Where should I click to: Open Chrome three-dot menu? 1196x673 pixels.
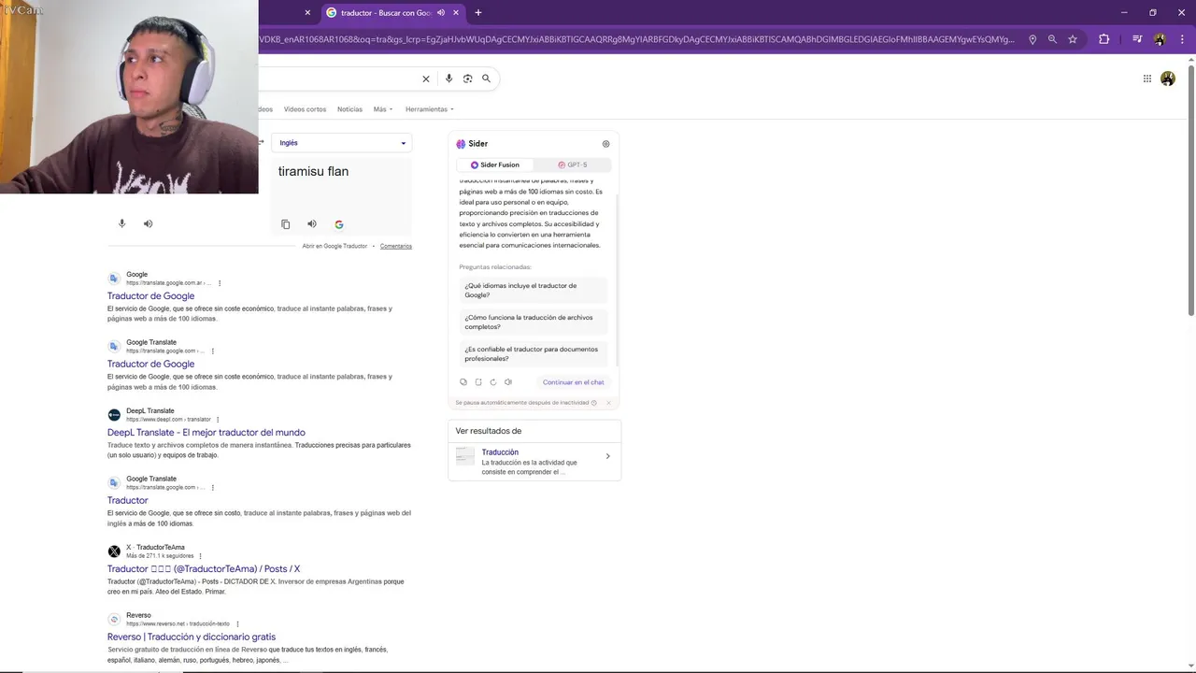coord(1181,39)
